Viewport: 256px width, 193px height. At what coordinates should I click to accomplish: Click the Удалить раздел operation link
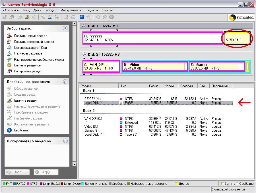[x=26, y=100]
